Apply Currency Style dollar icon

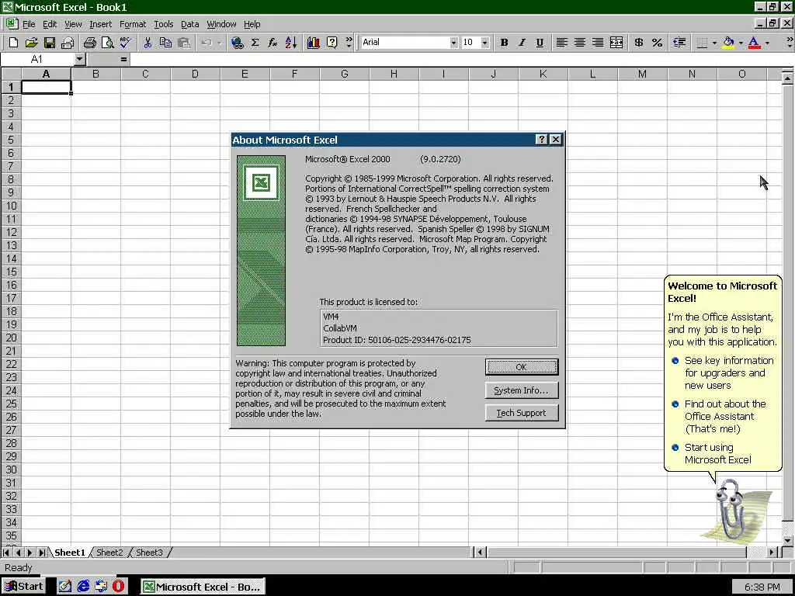(639, 43)
